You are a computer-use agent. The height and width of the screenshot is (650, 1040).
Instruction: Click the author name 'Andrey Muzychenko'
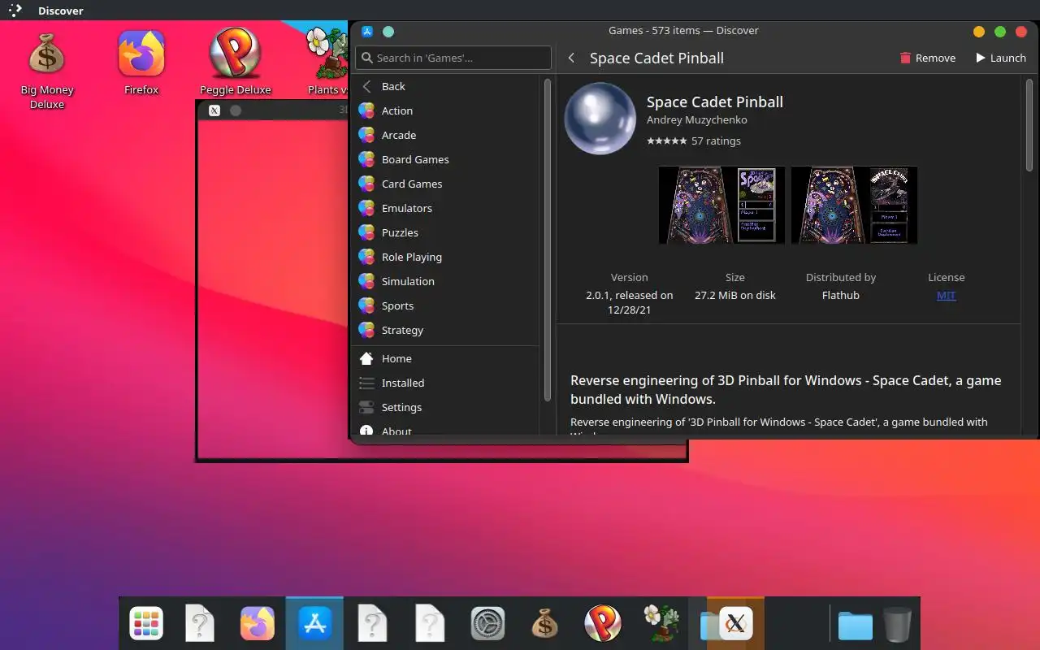click(696, 119)
